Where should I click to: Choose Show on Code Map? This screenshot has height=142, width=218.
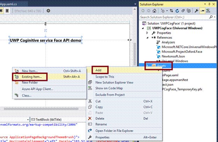tap(109, 88)
